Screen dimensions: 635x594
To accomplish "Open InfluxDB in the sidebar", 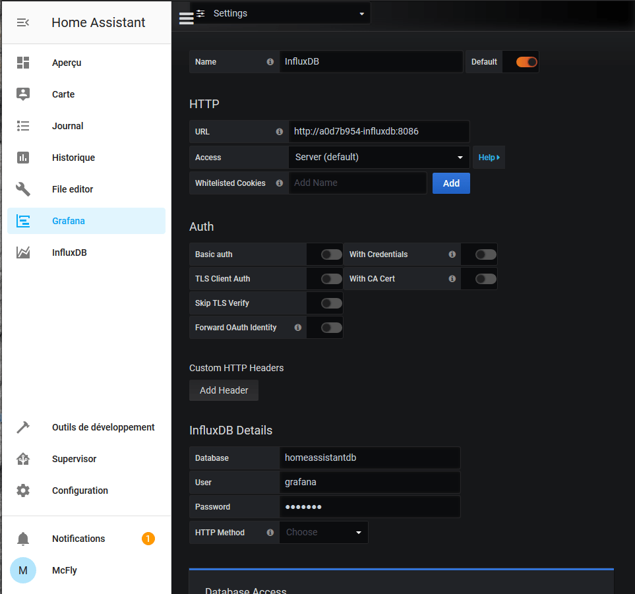I will (x=69, y=252).
